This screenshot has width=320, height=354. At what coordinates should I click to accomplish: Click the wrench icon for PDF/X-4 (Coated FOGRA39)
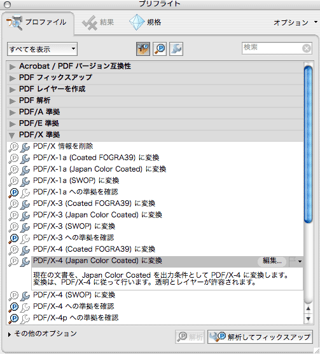click(25, 250)
